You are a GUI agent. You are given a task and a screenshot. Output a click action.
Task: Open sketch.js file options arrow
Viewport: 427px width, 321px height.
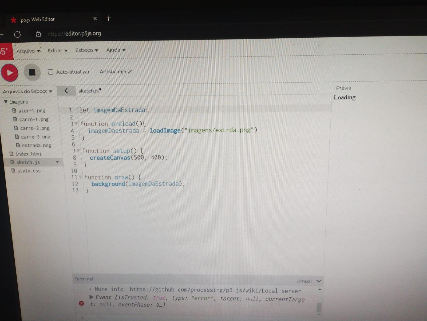(57, 162)
